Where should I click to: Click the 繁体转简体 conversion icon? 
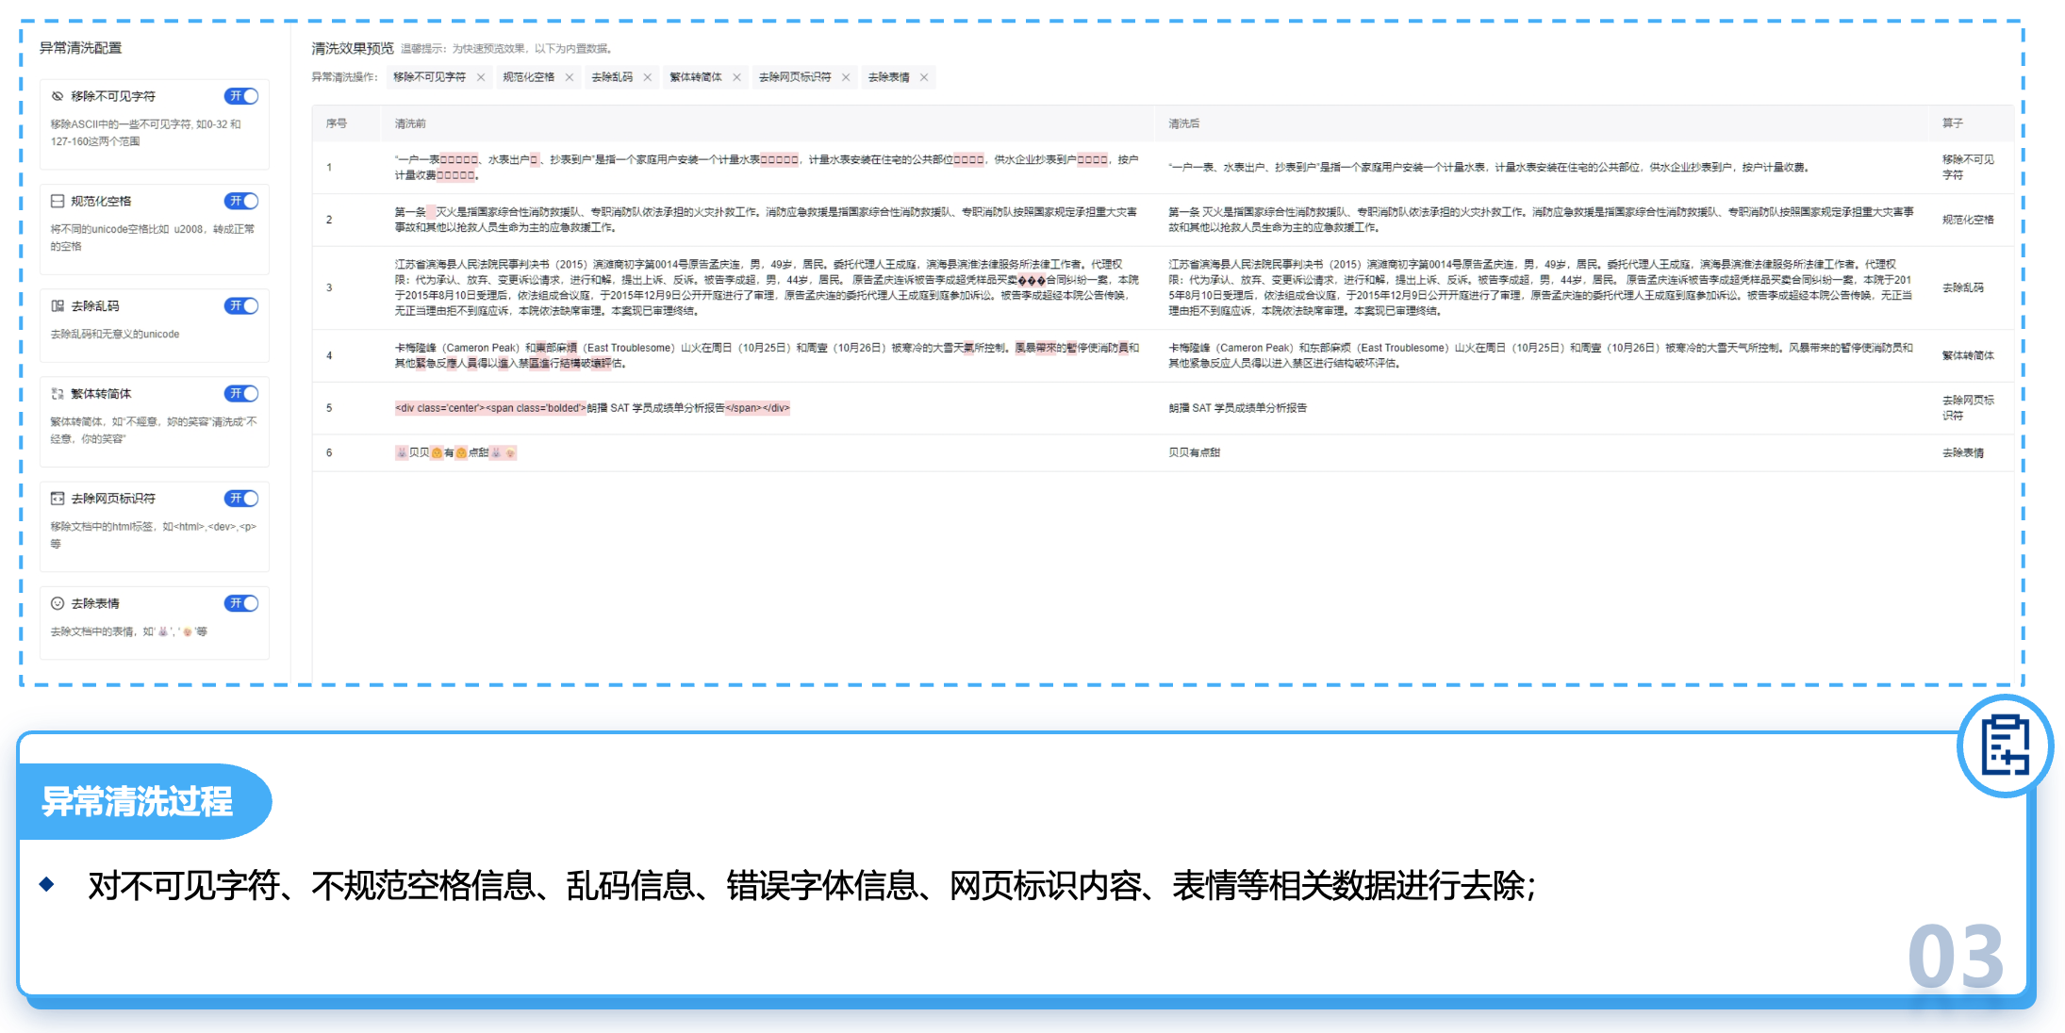coord(58,393)
